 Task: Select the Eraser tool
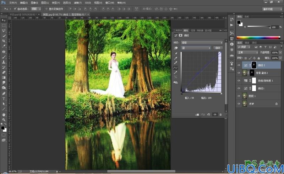(4, 72)
